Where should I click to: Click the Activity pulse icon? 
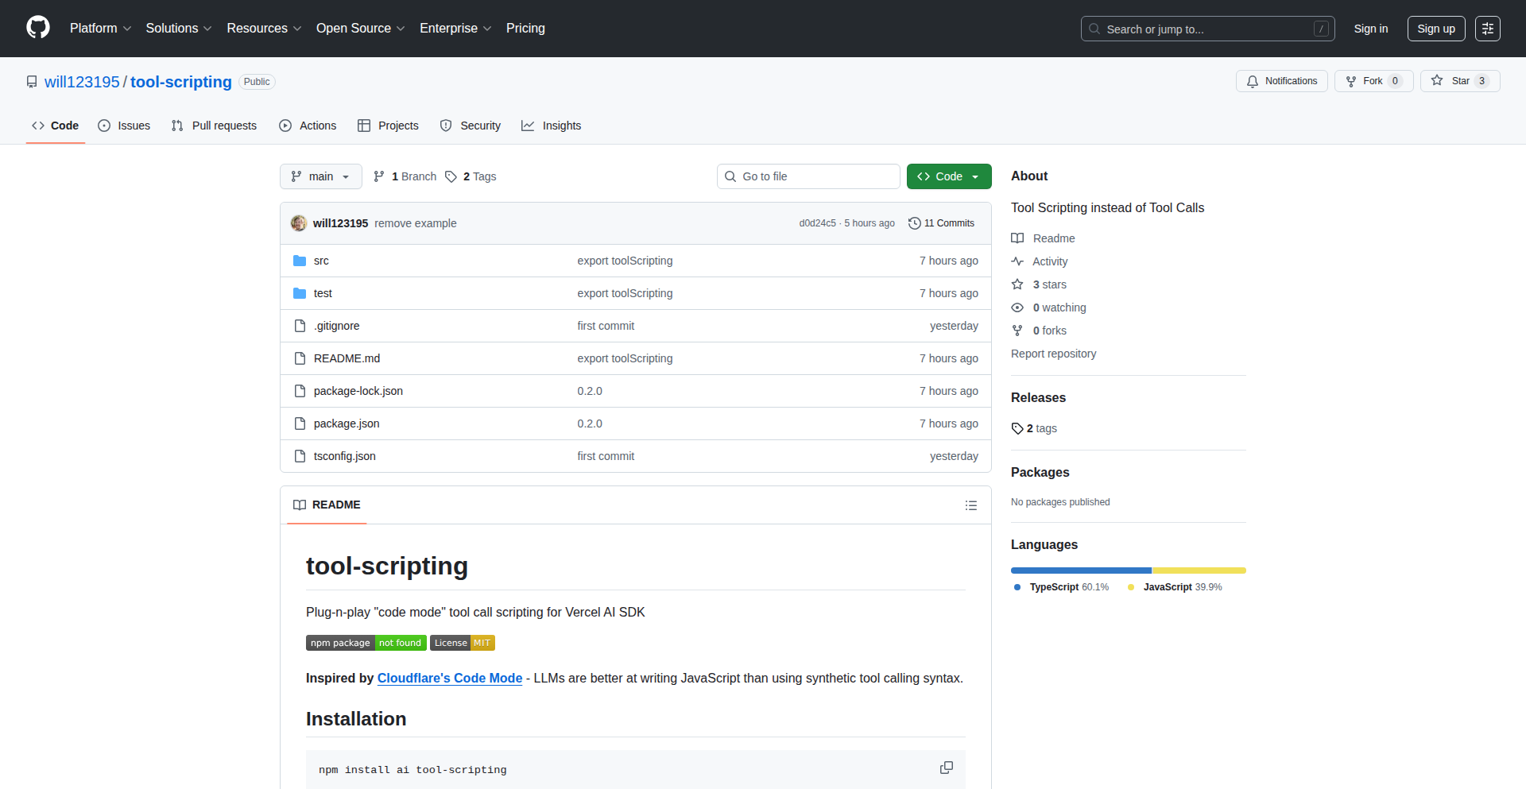coord(1017,261)
